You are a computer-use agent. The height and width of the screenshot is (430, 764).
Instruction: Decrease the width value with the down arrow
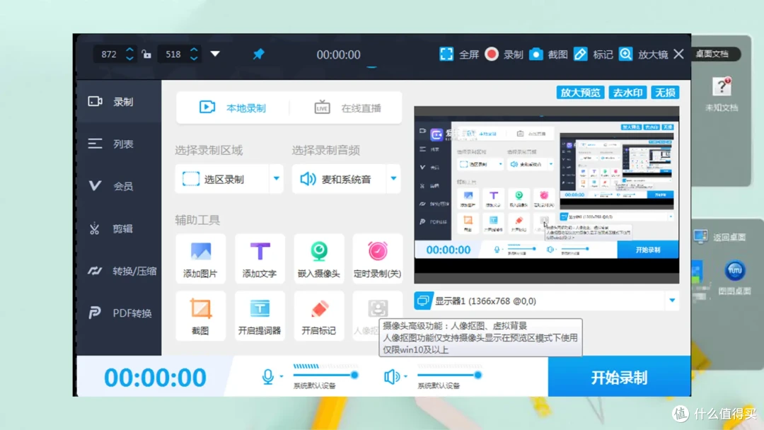pyautogui.click(x=129, y=59)
